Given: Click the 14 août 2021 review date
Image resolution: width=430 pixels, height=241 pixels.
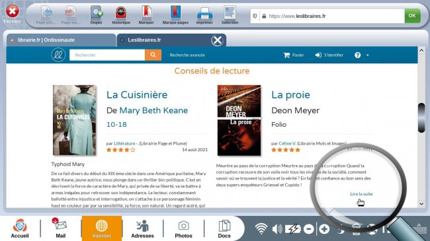Looking at the screenshot, I should (195, 150).
